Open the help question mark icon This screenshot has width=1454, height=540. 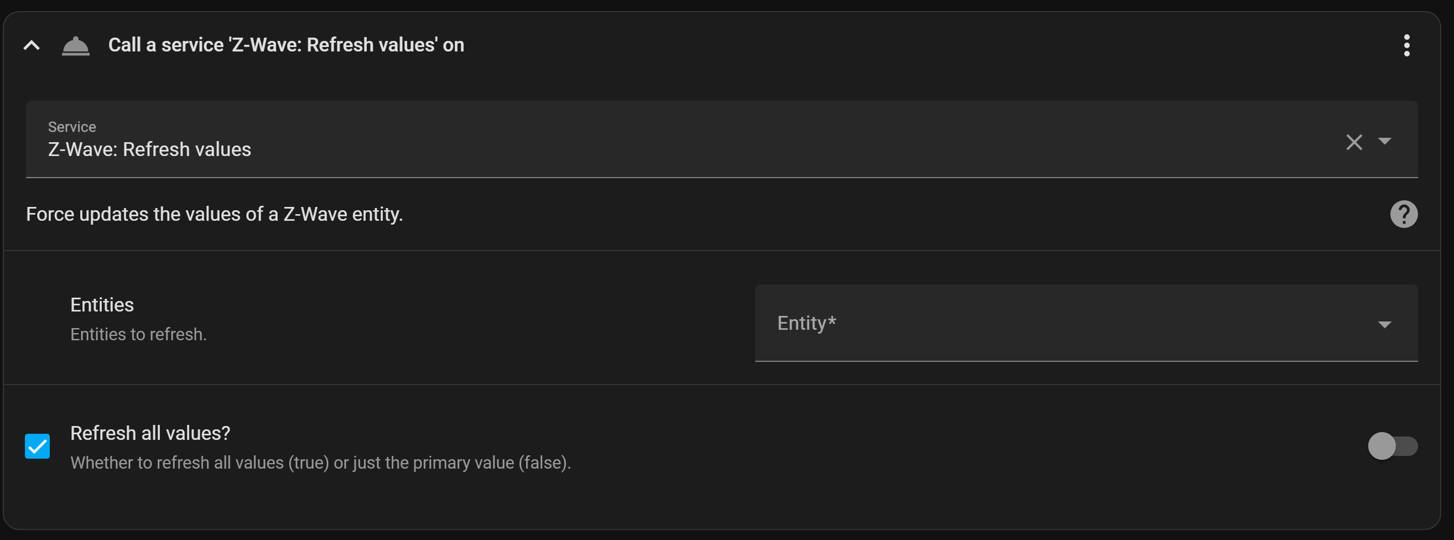pyautogui.click(x=1404, y=214)
